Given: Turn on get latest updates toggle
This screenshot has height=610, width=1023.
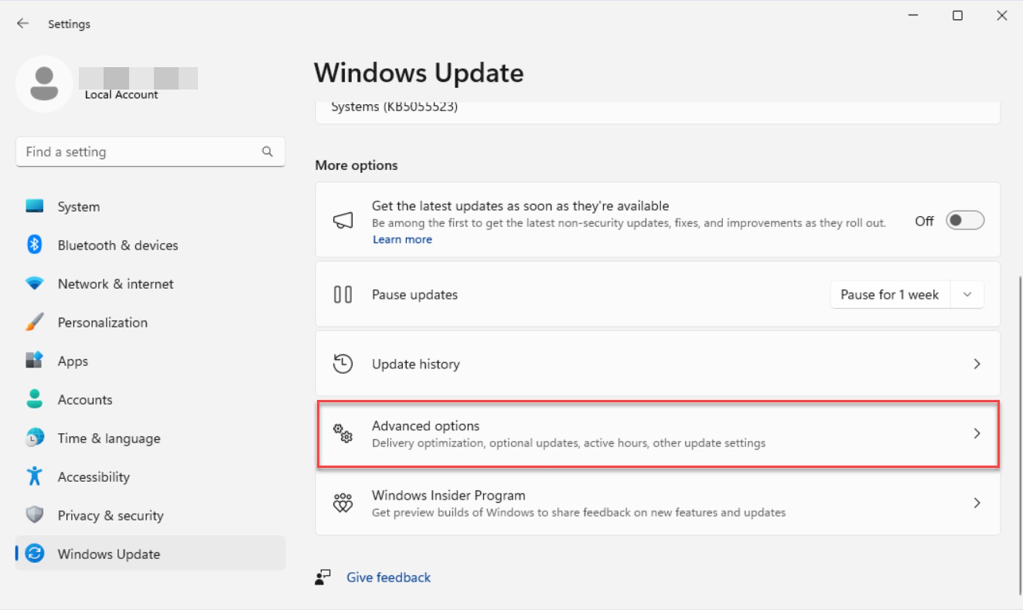Looking at the screenshot, I should (965, 220).
